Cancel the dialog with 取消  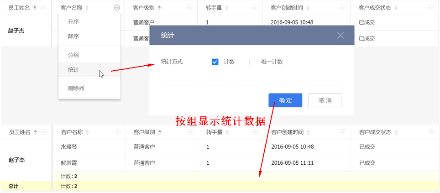[325, 100]
